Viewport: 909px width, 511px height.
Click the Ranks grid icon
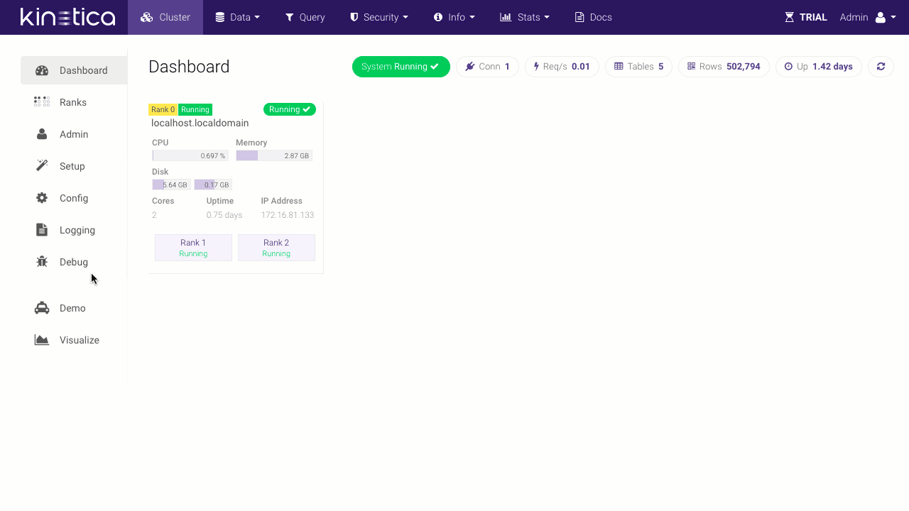click(x=42, y=102)
